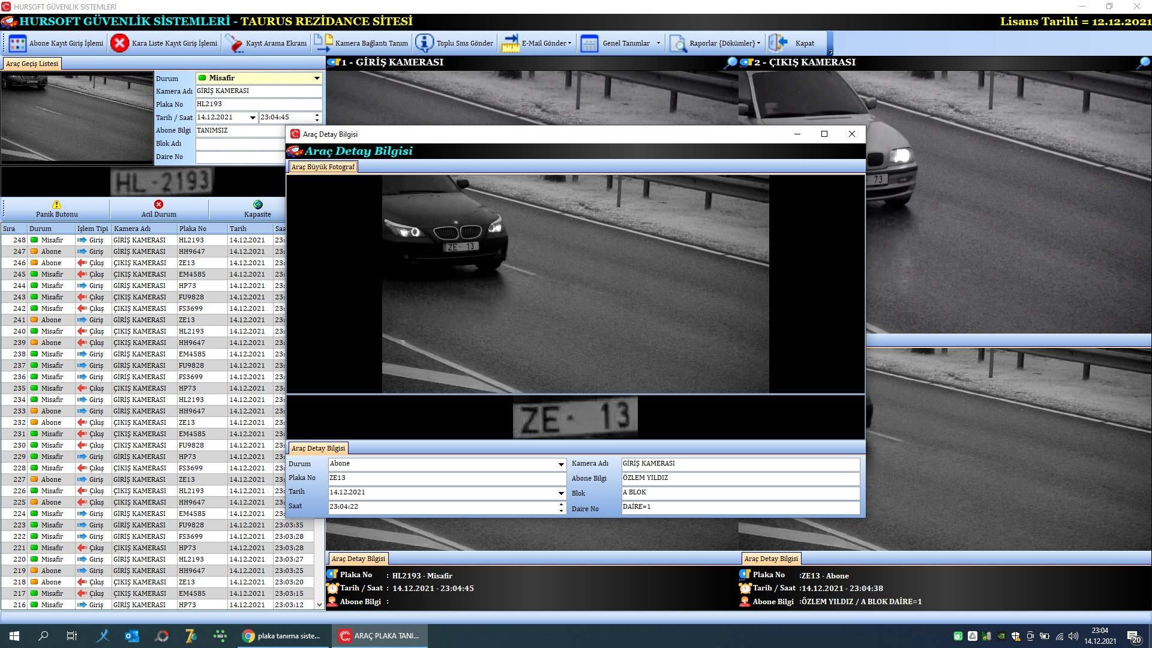Open Chrome plaka tanıma taskbar item
This screenshot has height=648, width=1152.
[x=282, y=636]
